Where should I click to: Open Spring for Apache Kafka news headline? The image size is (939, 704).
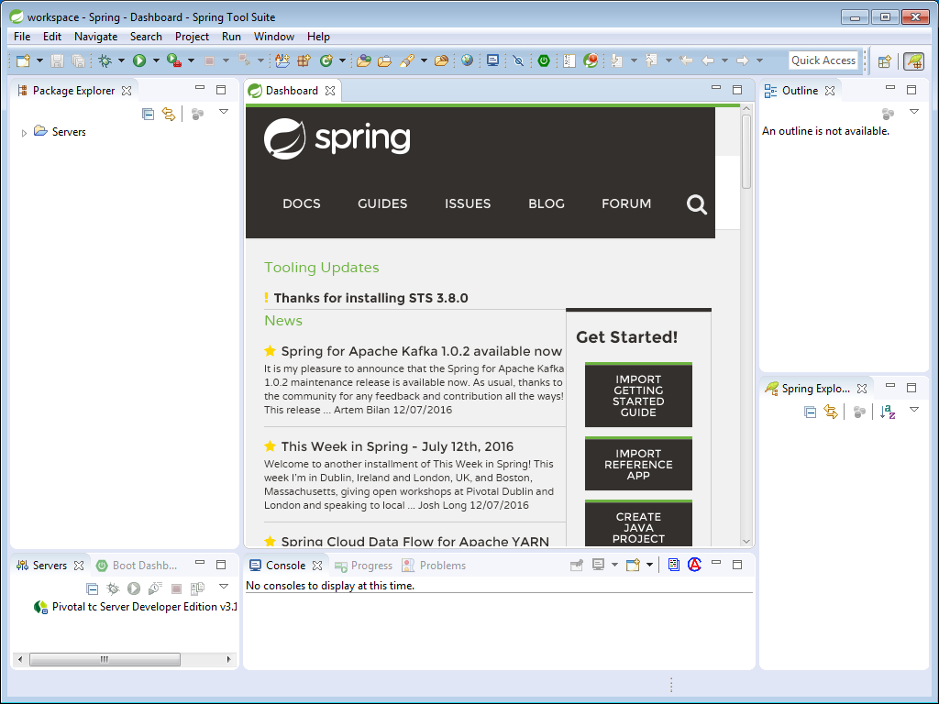pos(422,351)
